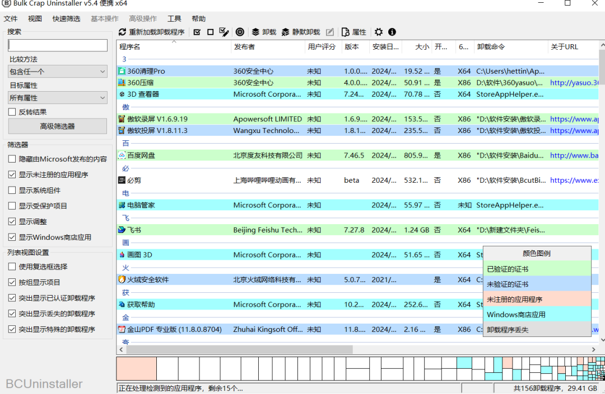The image size is (605, 394).
Task: Click the select all checked-box toolbar icon
Action: pos(197,32)
